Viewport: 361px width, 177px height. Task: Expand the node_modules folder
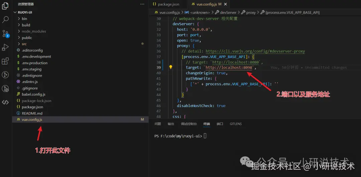click(34, 31)
